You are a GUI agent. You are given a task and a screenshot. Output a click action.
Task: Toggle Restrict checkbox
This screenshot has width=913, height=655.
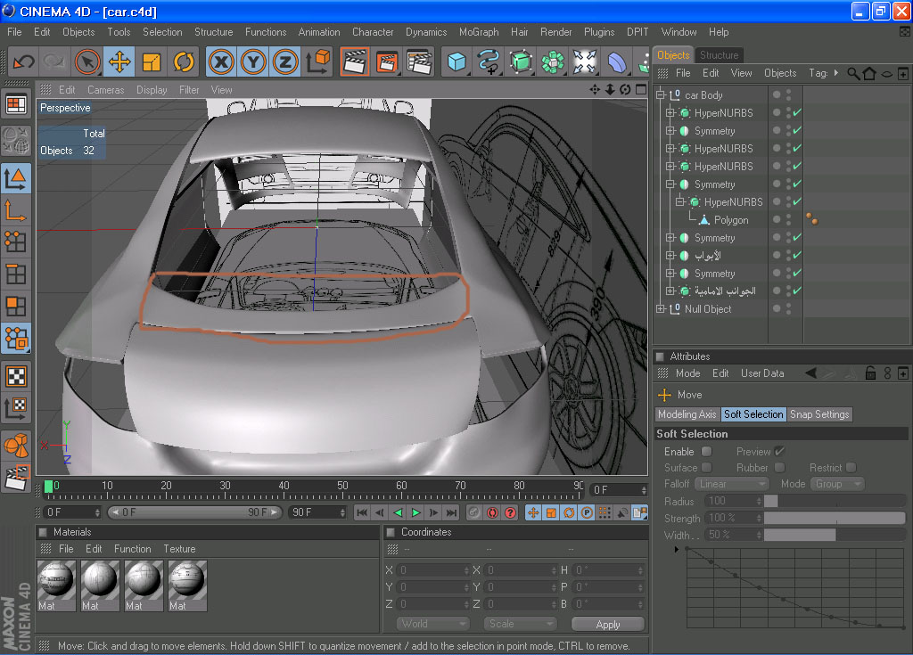coord(851,468)
